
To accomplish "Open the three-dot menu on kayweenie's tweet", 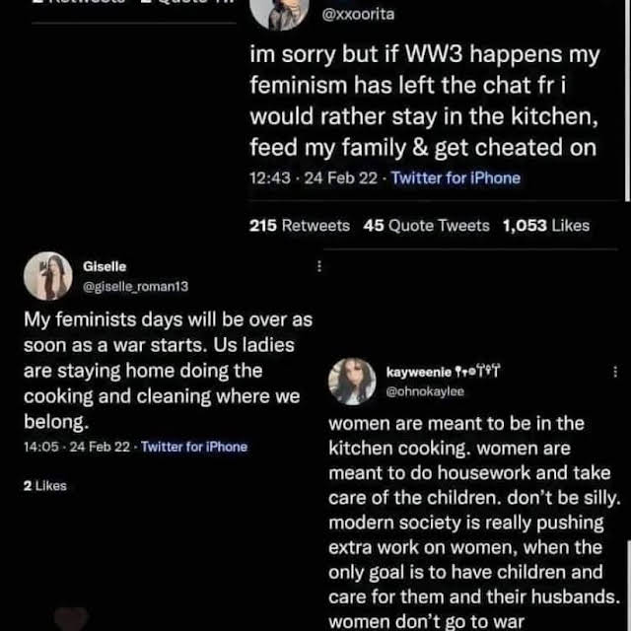I will 615,372.
